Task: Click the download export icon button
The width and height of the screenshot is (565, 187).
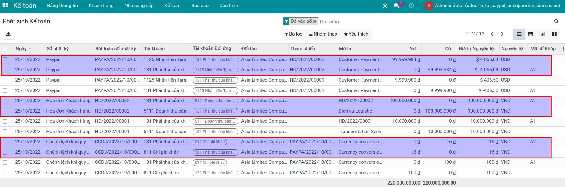Action: click(x=9, y=34)
